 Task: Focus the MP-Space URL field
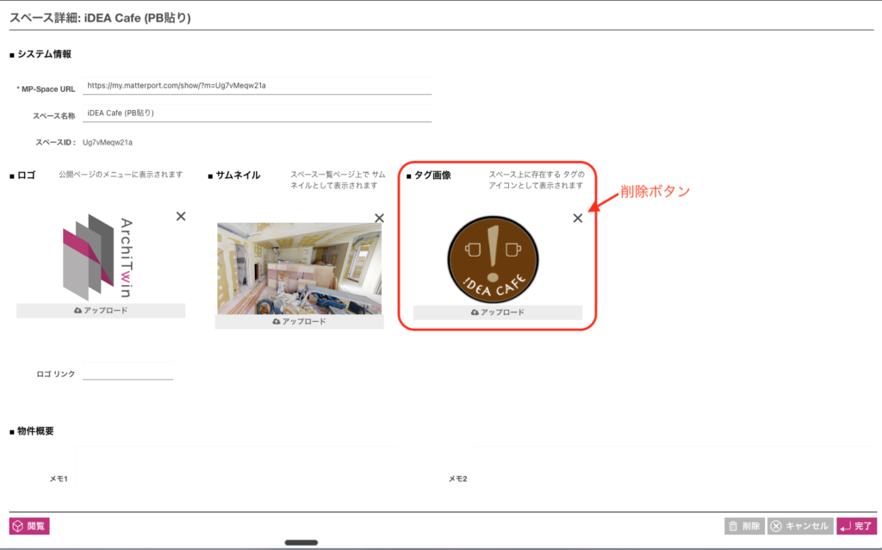(257, 86)
